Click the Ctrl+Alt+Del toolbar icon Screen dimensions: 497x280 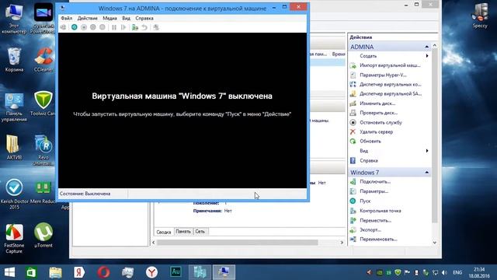coord(64,27)
